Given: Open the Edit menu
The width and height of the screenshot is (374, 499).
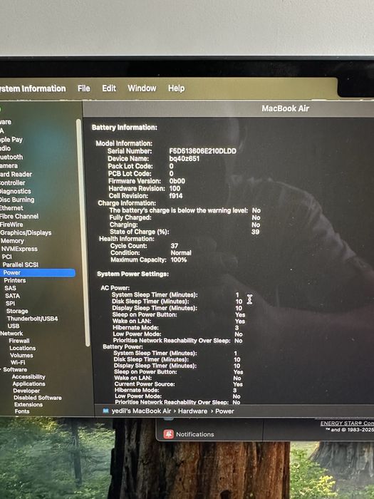Looking at the screenshot, I should pos(109,88).
